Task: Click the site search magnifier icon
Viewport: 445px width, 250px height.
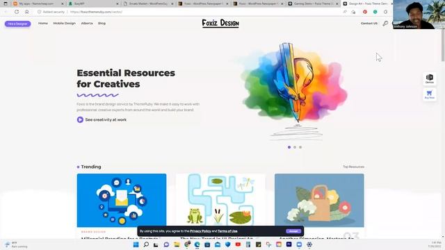Action: [x=385, y=24]
